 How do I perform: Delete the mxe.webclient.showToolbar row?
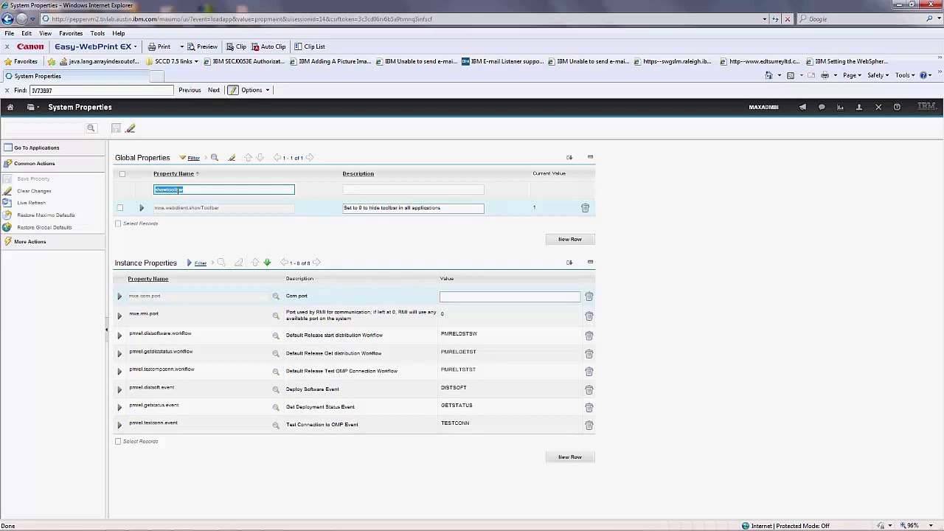point(585,208)
